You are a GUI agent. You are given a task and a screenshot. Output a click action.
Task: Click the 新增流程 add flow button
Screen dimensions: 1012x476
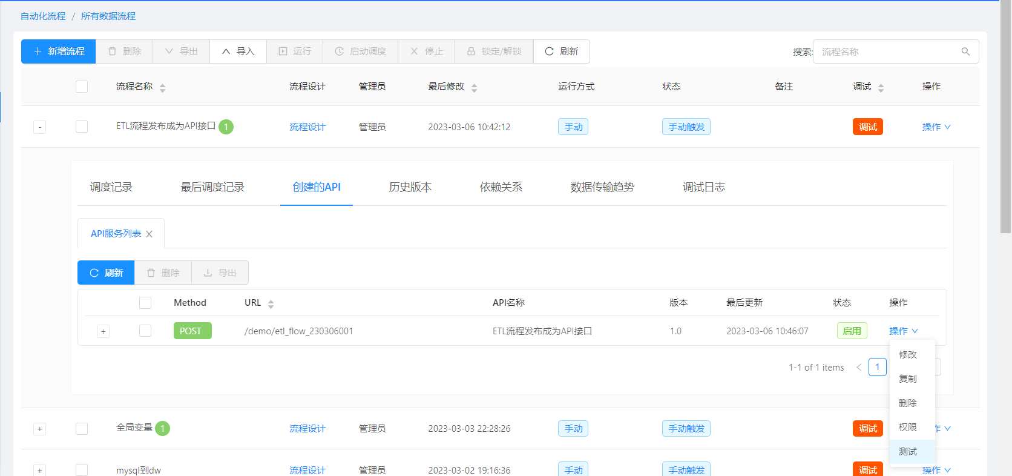(59, 51)
